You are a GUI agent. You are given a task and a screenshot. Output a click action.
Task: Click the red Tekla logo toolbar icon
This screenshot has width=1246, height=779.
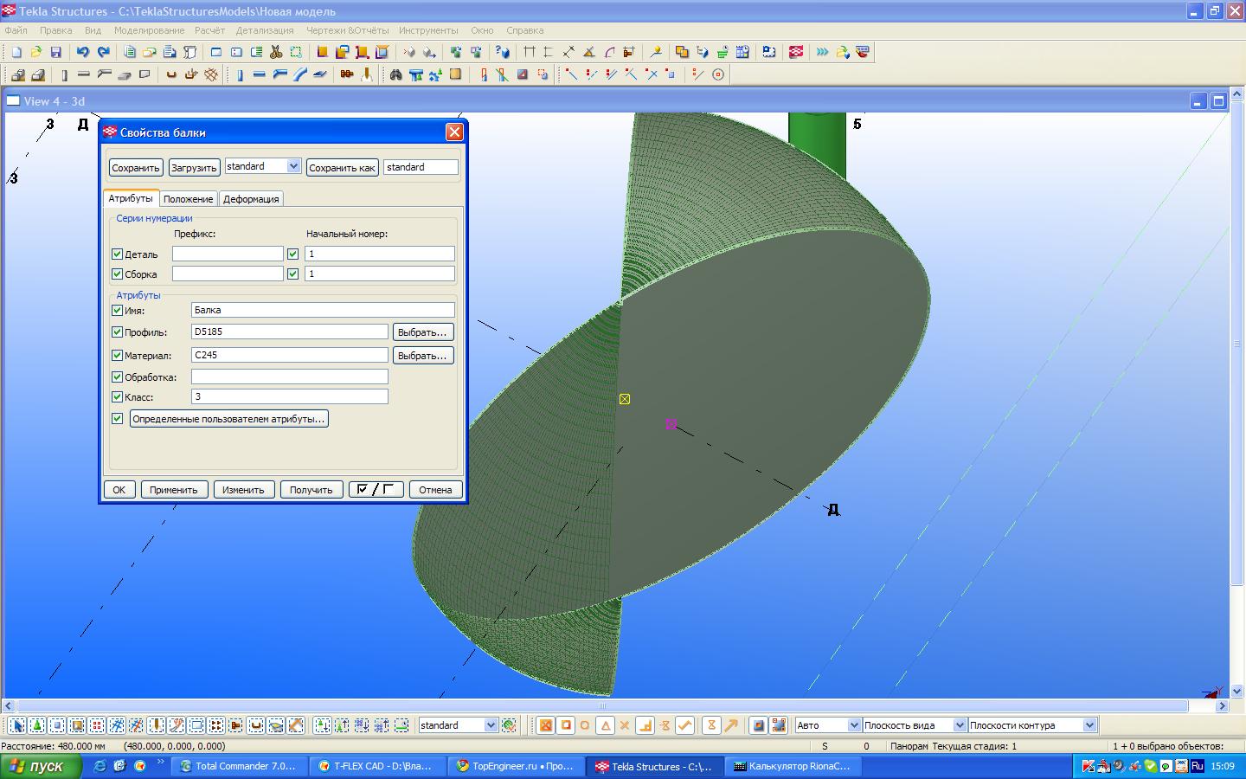(796, 52)
